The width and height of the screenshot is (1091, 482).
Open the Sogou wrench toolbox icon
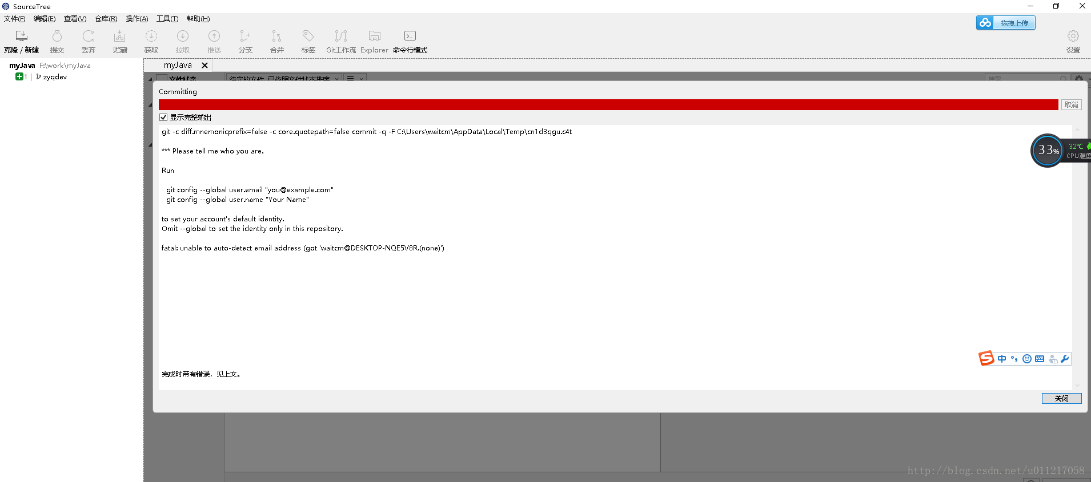[1065, 359]
